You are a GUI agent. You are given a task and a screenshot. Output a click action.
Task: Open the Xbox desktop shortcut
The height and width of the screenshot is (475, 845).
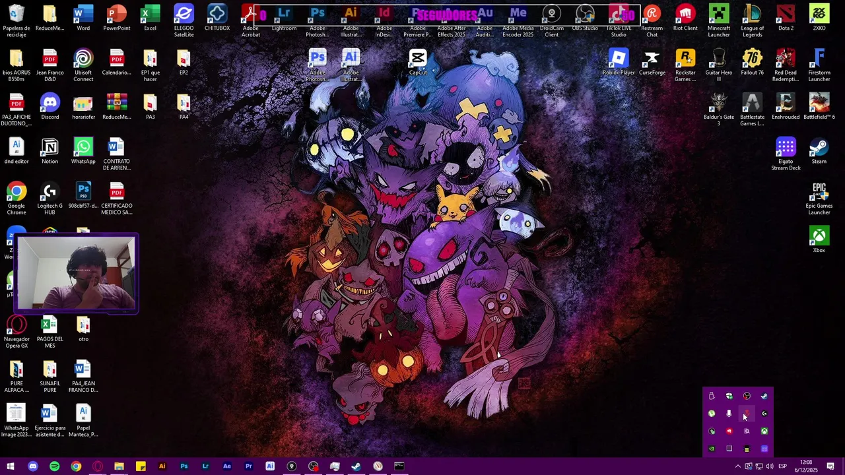(x=819, y=239)
